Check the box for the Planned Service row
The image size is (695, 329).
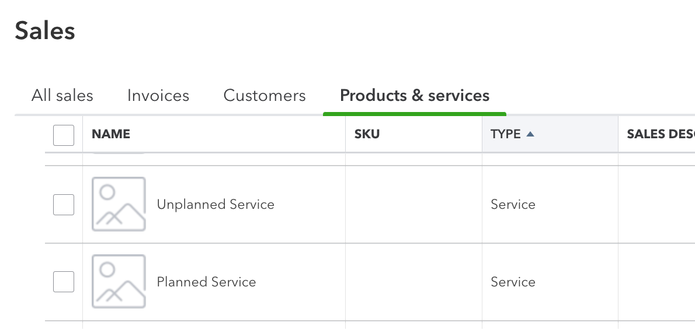point(64,282)
